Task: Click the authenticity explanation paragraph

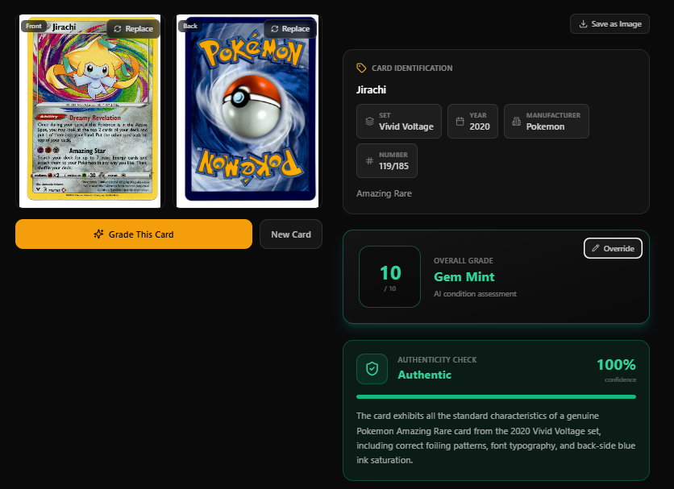Action: point(496,438)
